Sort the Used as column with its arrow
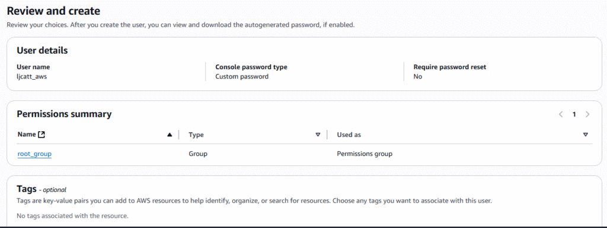The width and height of the screenshot is (607, 228). coord(585,135)
